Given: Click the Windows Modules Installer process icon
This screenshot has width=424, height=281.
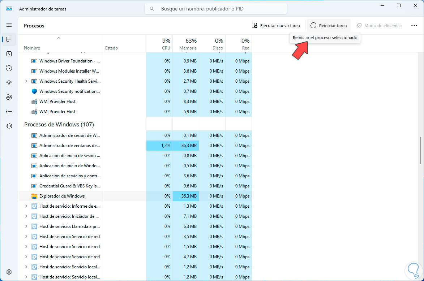Looking at the screenshot, I should point(34,71).
